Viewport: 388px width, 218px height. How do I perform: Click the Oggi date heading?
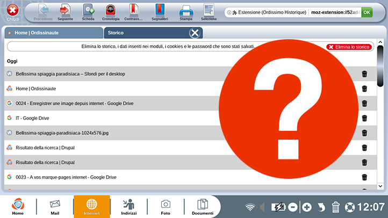(12, 61)
